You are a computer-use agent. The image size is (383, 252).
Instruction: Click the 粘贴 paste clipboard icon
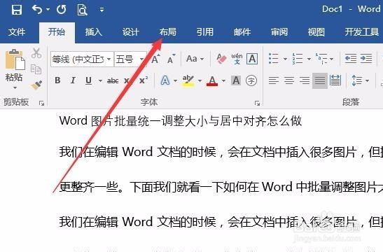point(15,59)
